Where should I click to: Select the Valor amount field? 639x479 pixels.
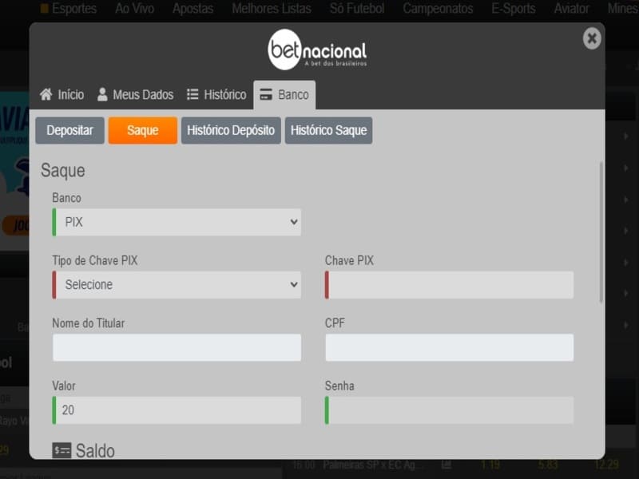pyautogui.click(x=177, y=410)
